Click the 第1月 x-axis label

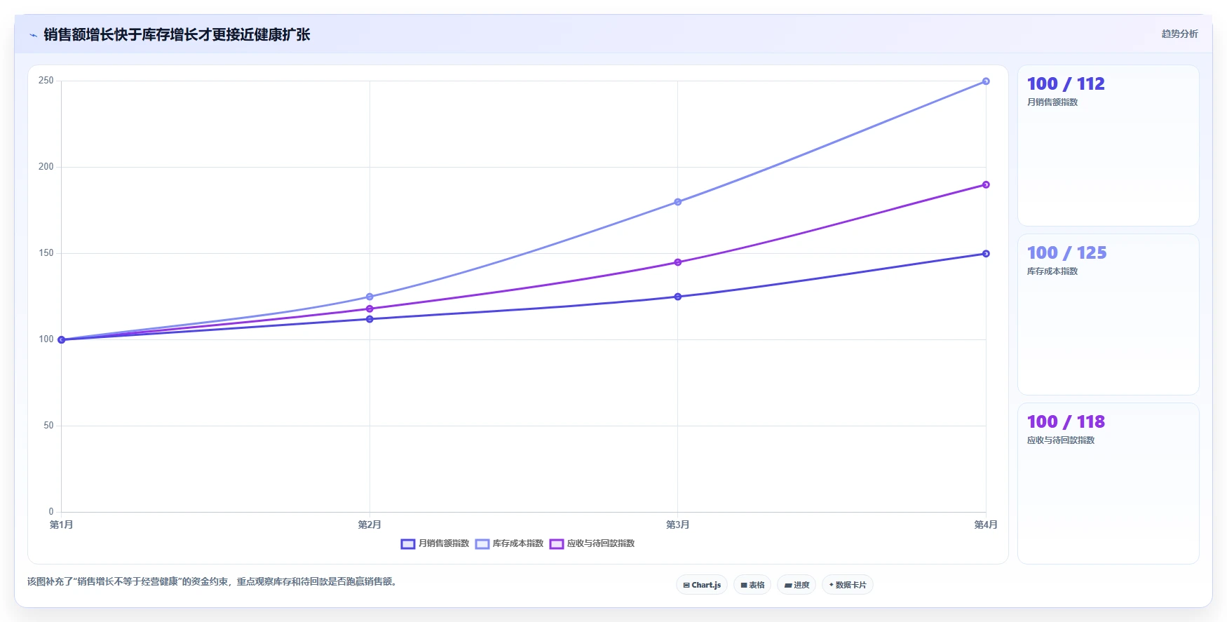(x=62, y=525)
